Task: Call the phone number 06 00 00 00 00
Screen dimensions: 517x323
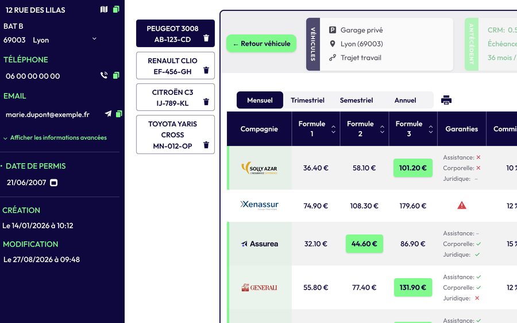Action: tap(104, 75)
